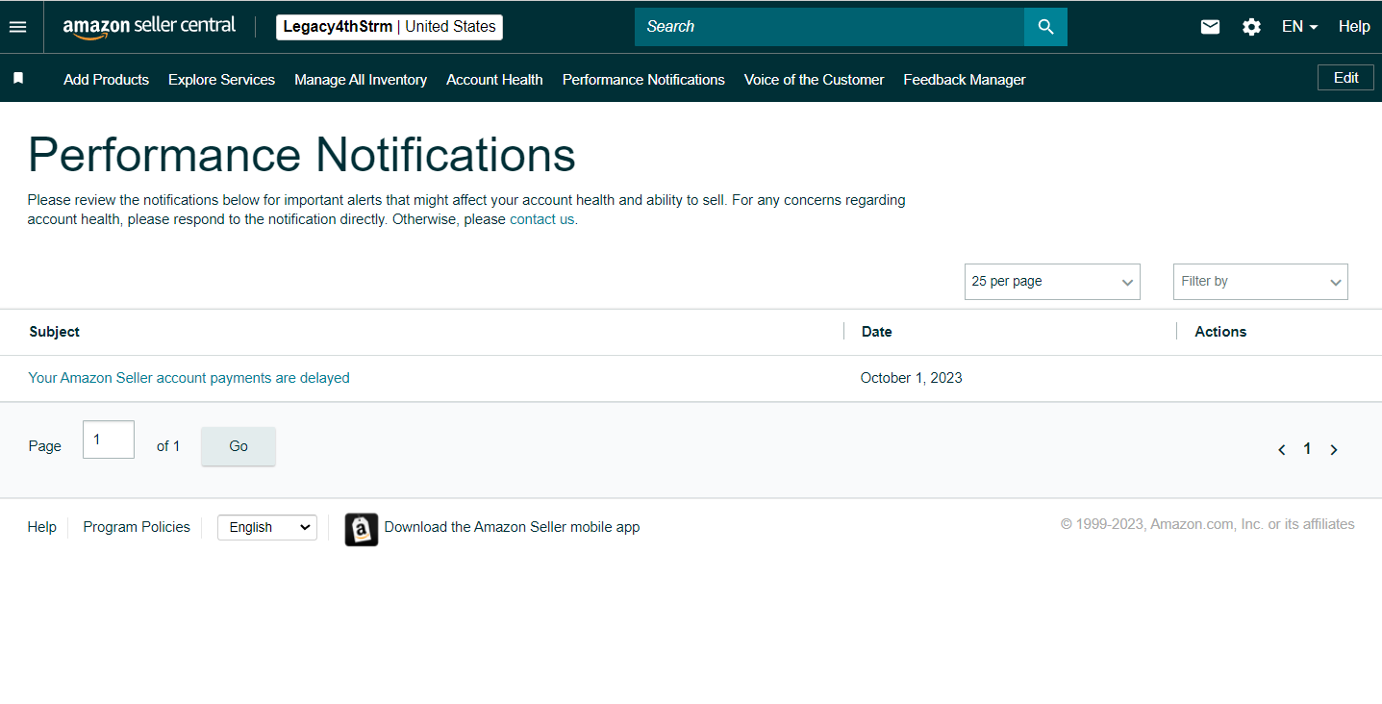Go to the previous page arrow

[x=1281, y=449]
